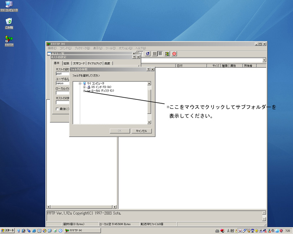Click the folder tree scrollbar up arrow
The height and width of the screenshot is (234, 293).
(x=149, y=84)
